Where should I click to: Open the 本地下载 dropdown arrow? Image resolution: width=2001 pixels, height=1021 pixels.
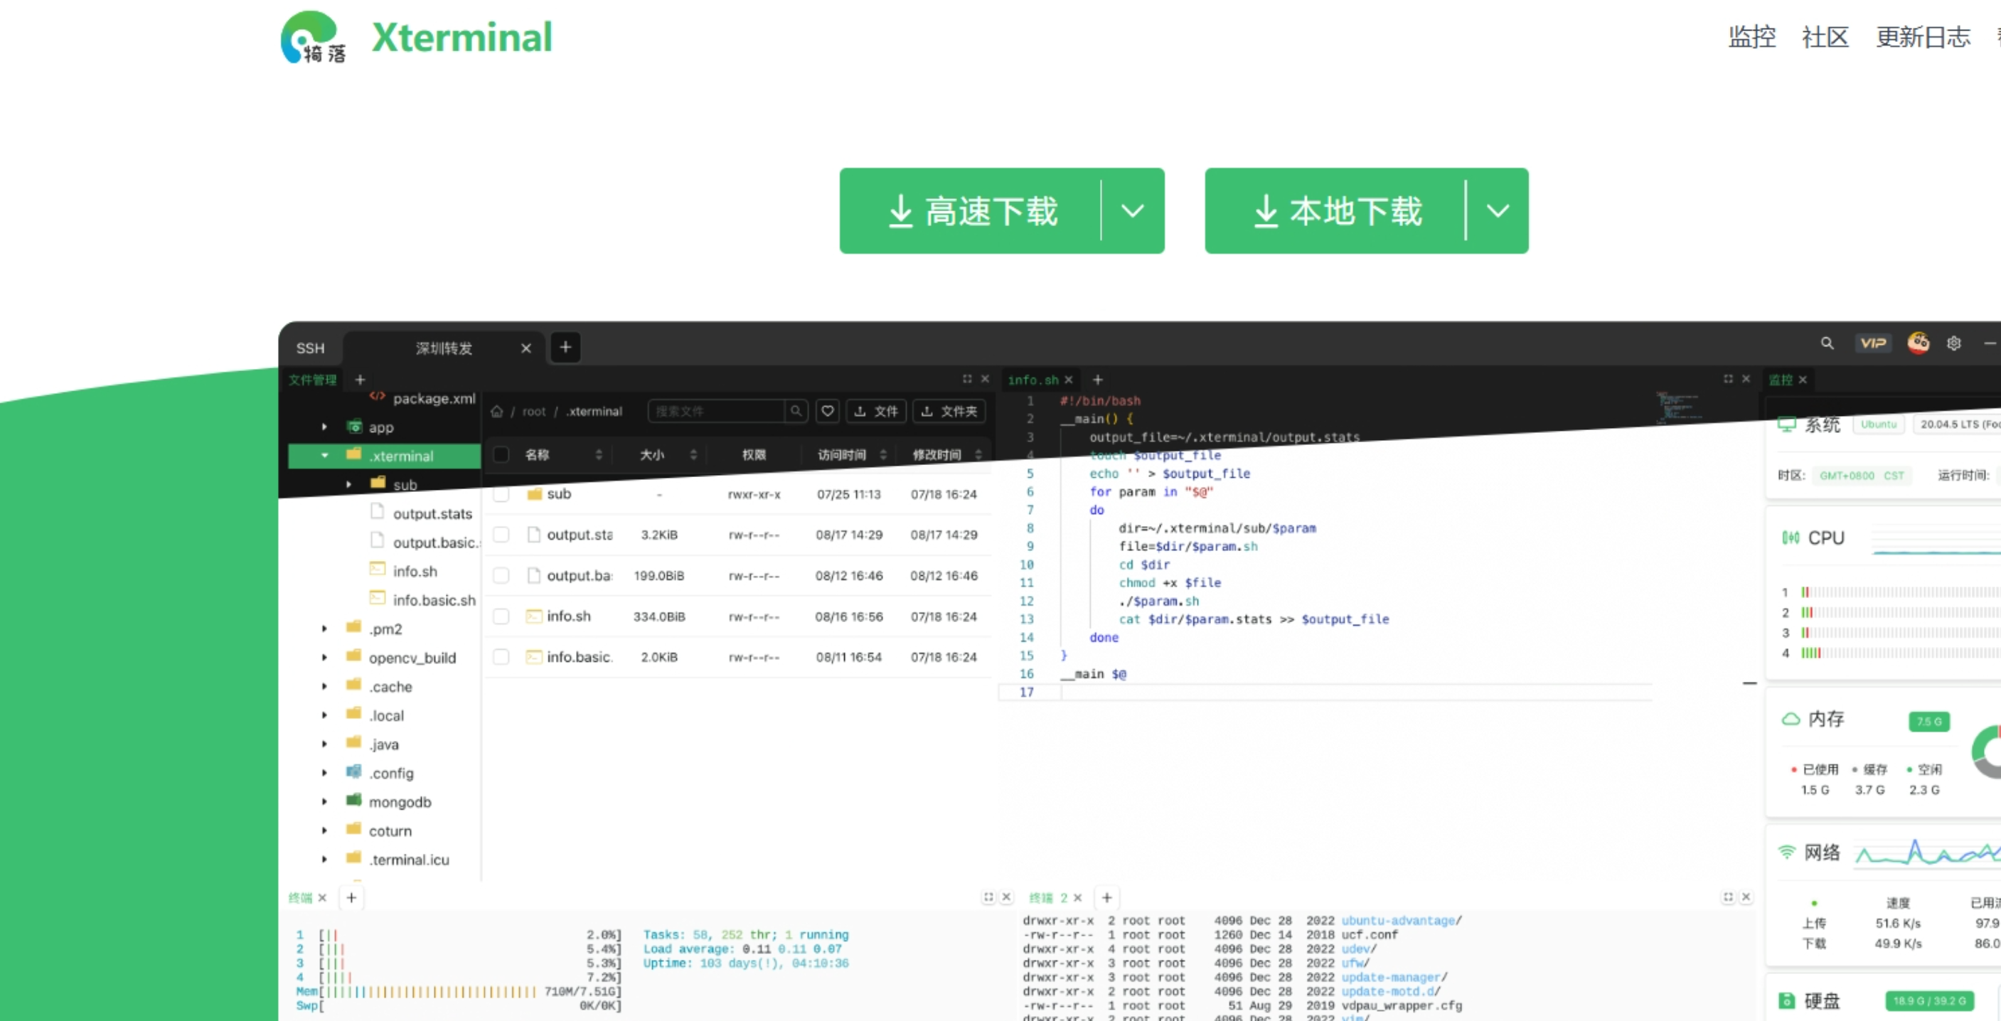coord(1498,211)
